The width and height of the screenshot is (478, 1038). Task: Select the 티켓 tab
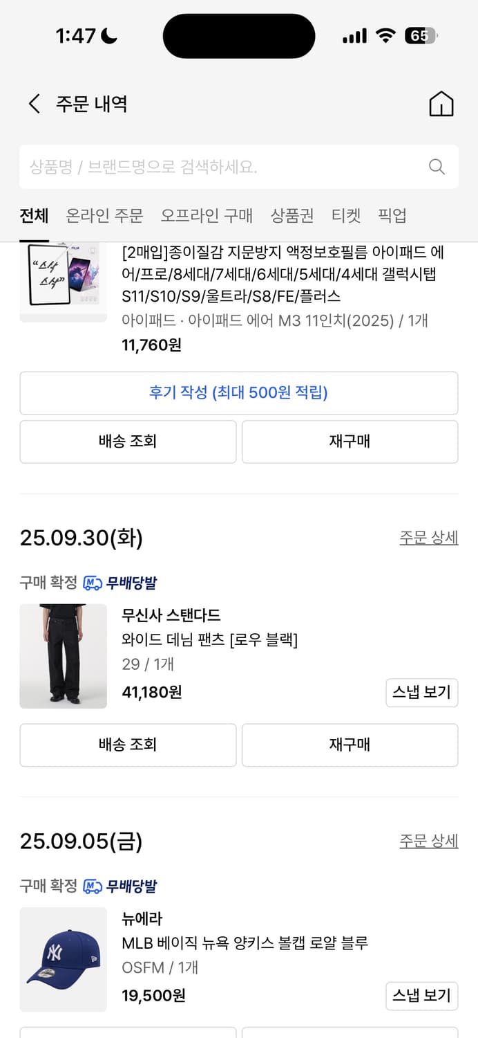point(347,216)
